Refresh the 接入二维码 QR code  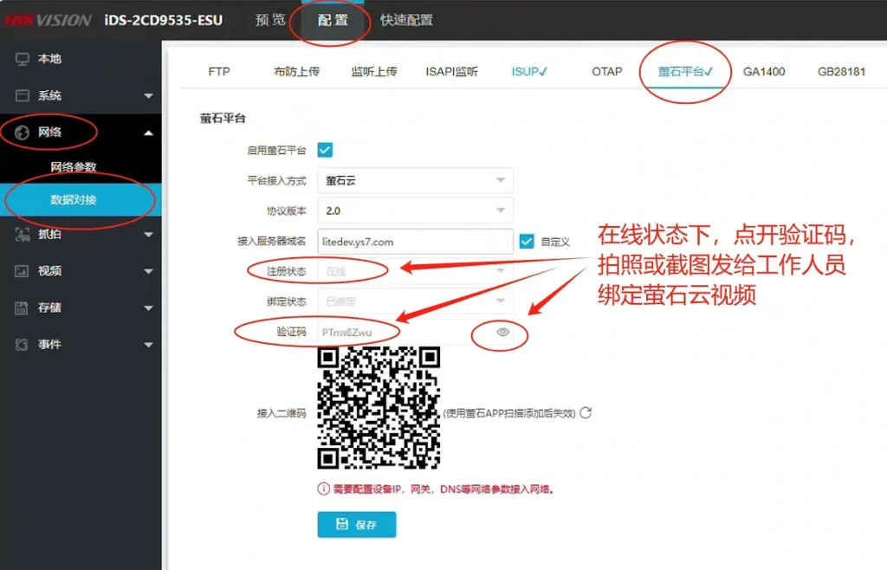click(587, 413)
